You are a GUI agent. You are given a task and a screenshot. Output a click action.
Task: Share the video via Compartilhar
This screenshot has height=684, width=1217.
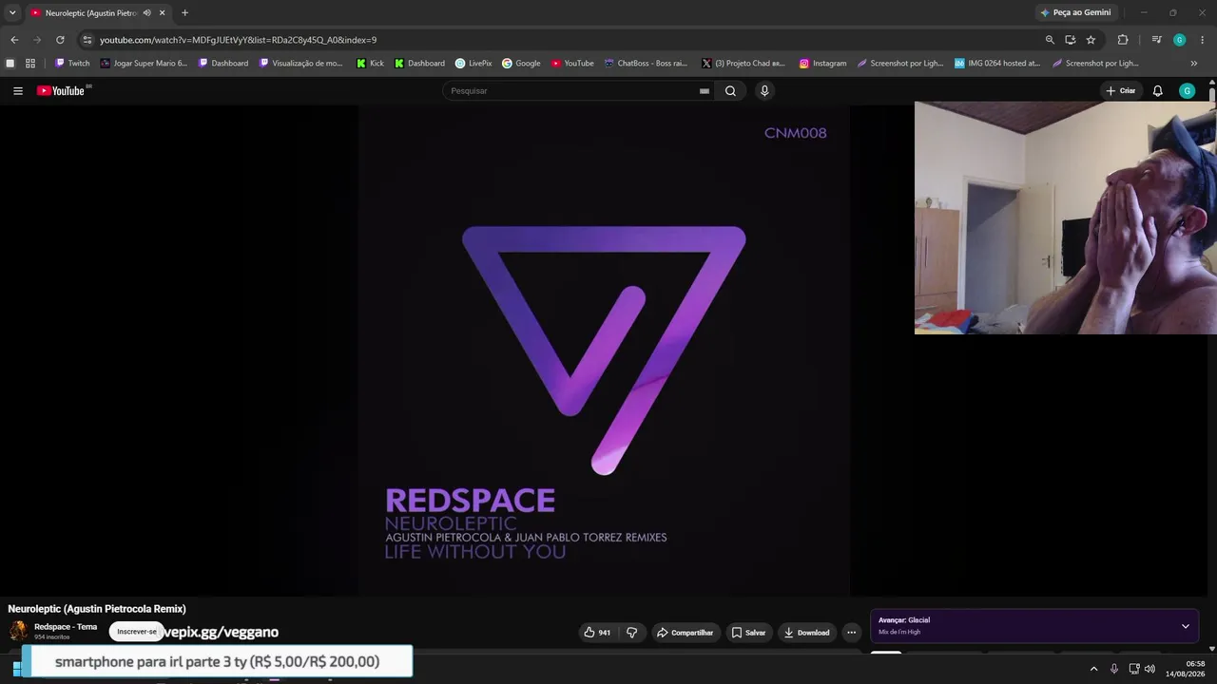tap(685, 633)
